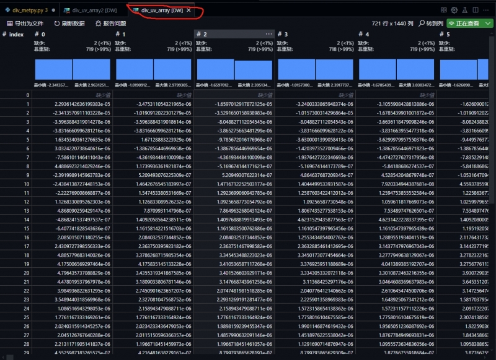Click the split editor icon
Image resolution: width=496 pixels, height=360 pixels.
[476, 10]
